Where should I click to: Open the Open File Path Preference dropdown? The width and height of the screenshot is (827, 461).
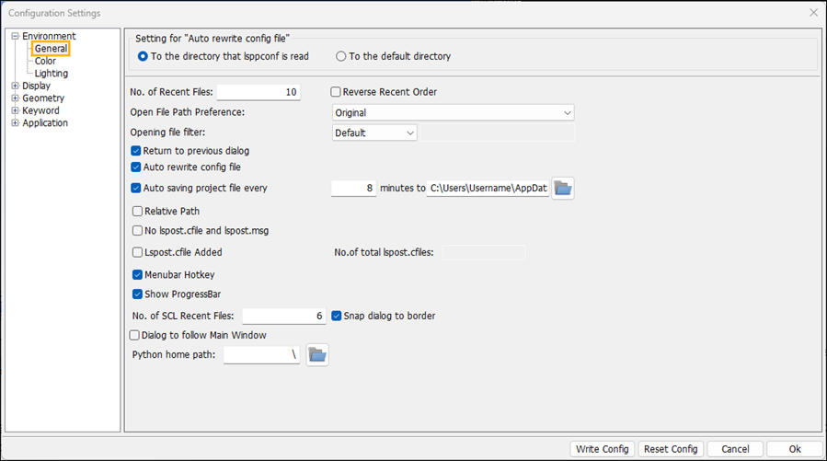pyautogui.click(x=453, y=112)
